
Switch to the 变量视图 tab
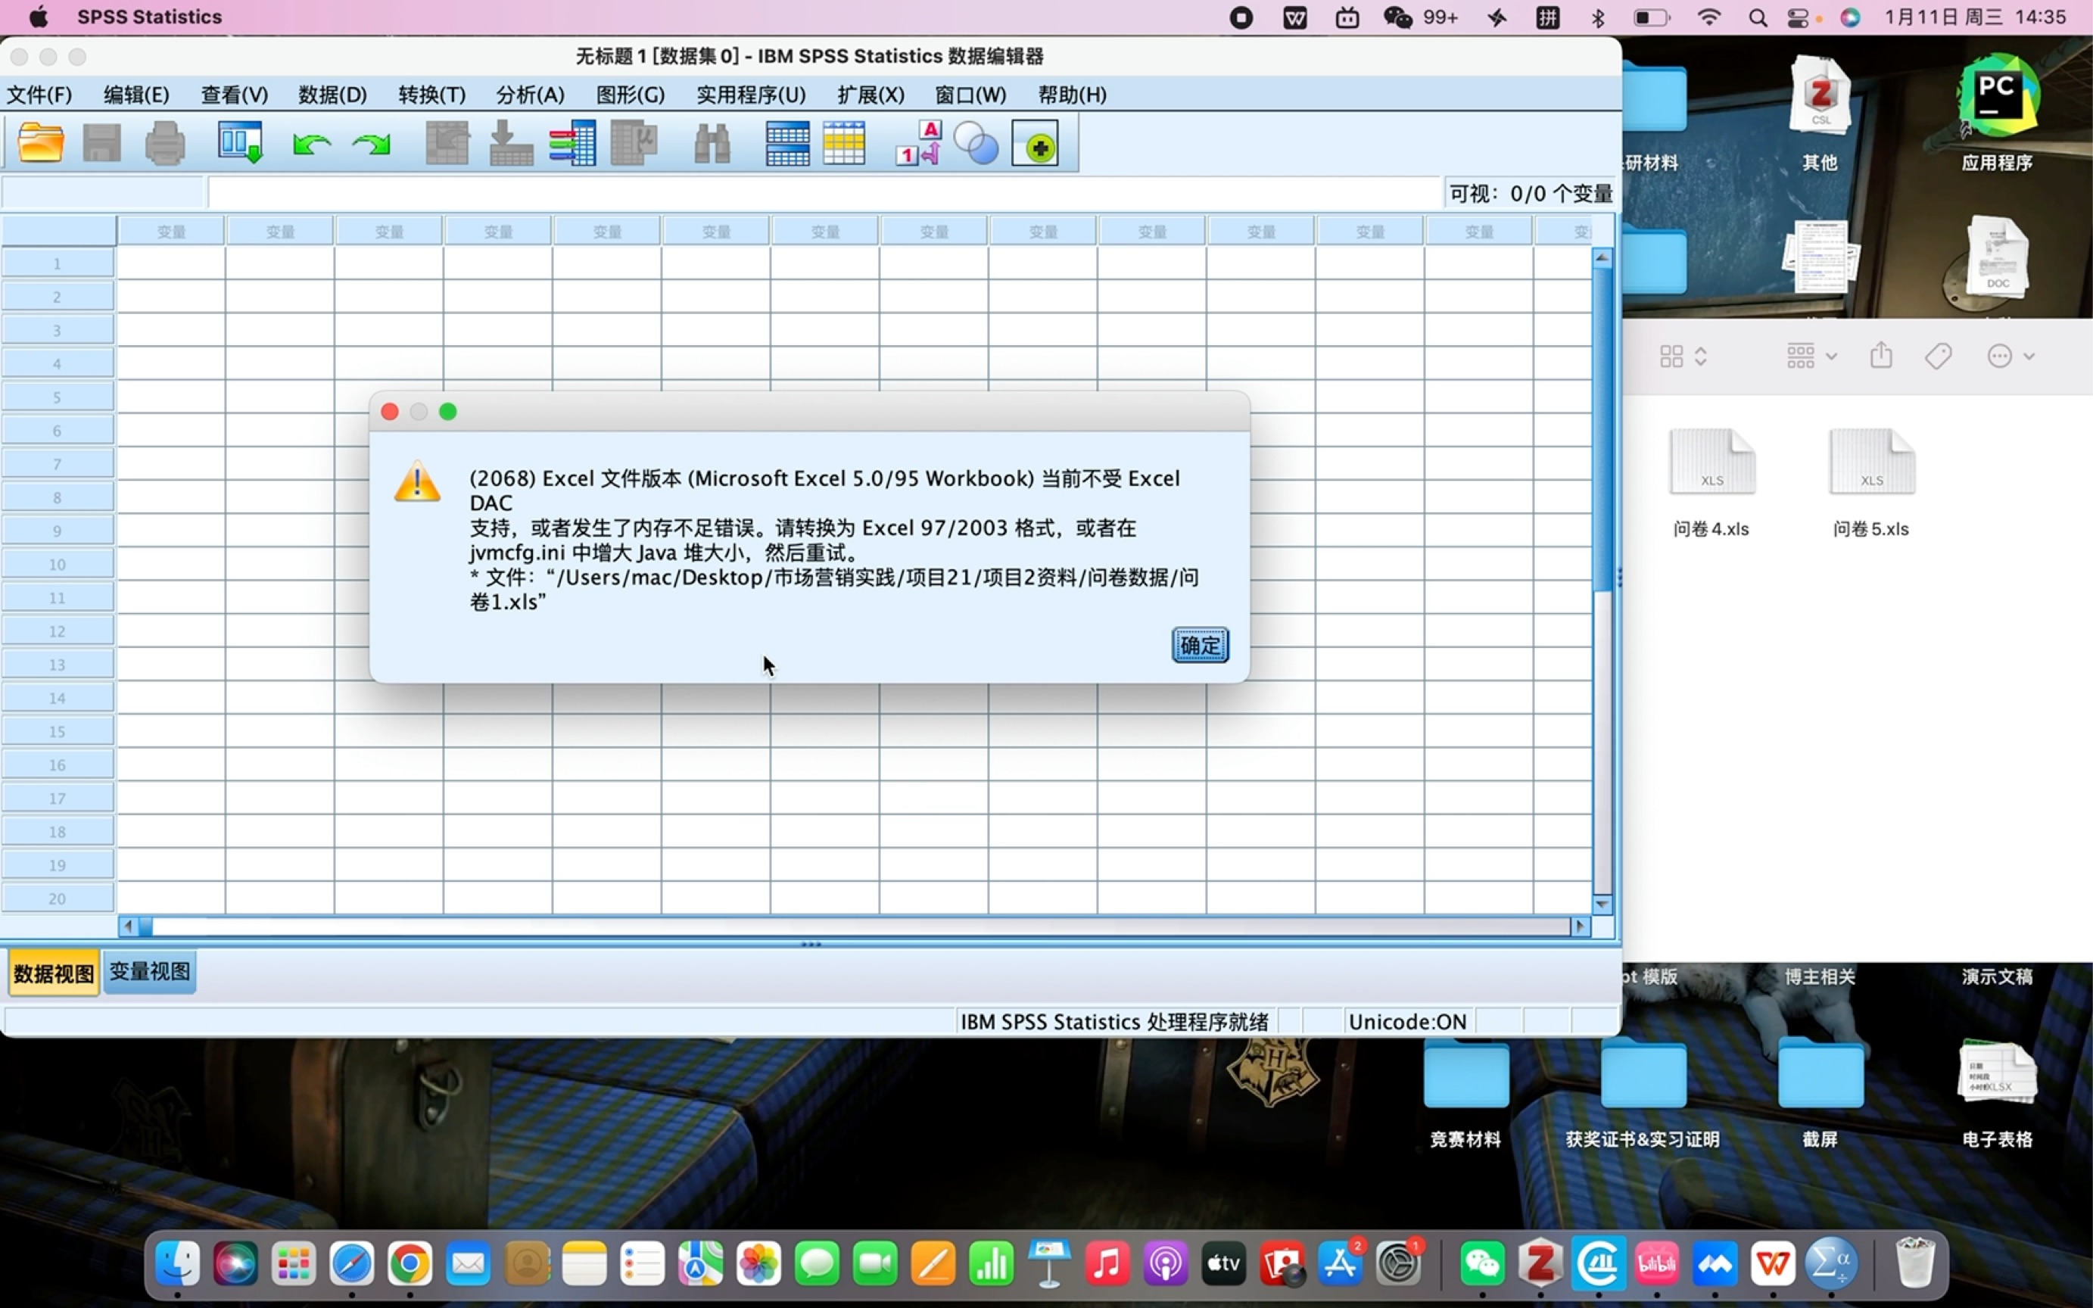150,971
